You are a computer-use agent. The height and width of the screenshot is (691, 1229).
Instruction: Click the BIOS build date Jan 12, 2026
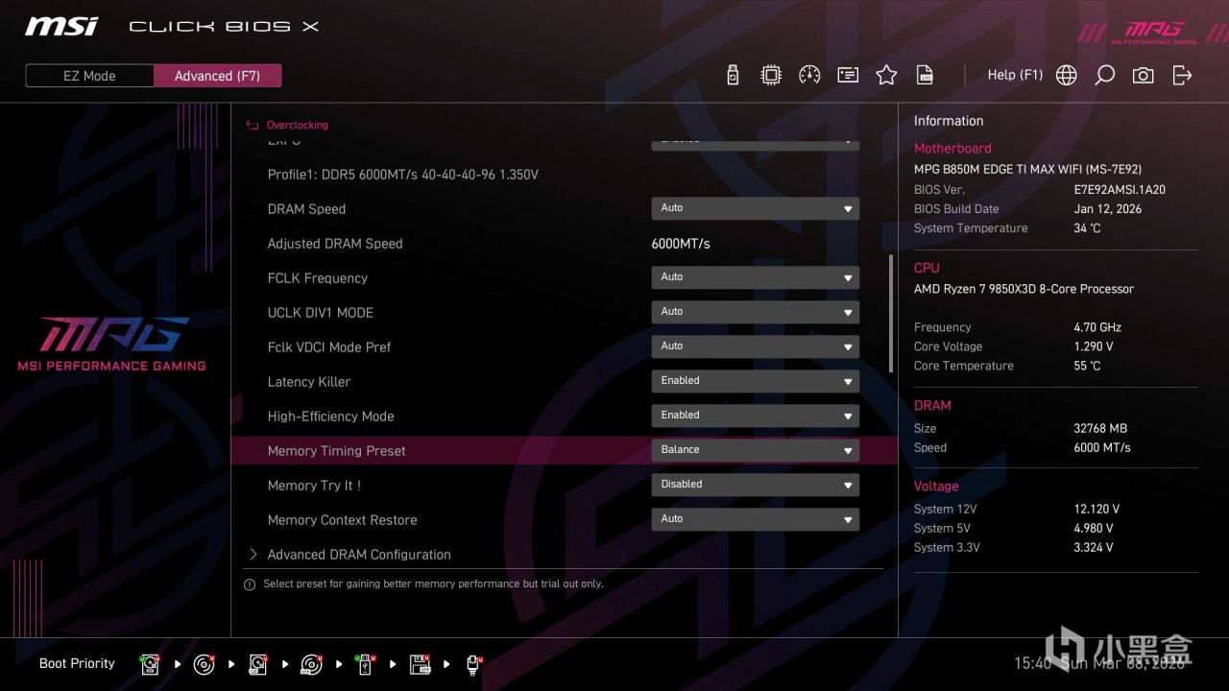tap(1108, 209)
